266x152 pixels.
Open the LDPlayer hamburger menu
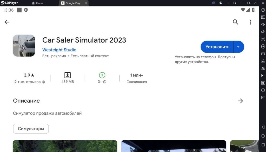(x=228, y=3)
